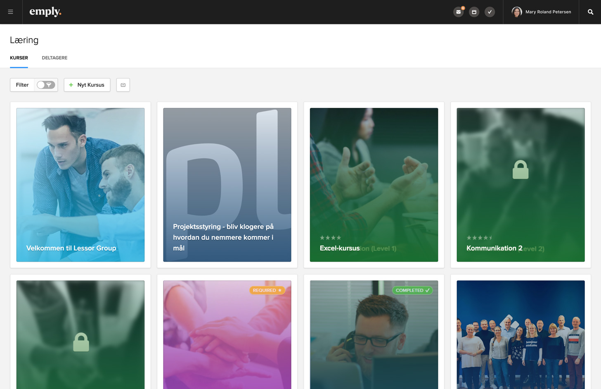This screenshot has width=601, height=389.
Task: Open the Velkommen til Lessor Group course
Action: pyautogui.click(x=80, y=185)
